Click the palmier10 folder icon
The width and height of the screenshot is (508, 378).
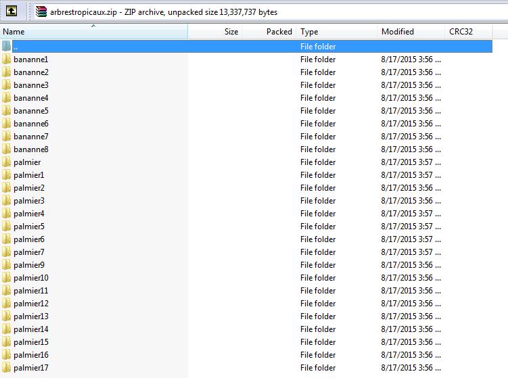(x=6, y=278)
